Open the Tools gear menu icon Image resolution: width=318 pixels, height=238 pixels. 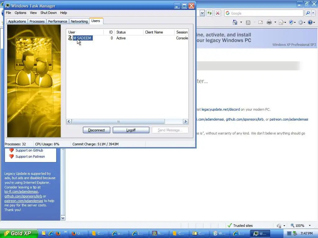coord(301,22)
